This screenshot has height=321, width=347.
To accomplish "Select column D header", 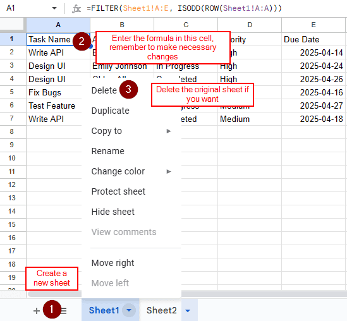I will (x=250, y=25).
